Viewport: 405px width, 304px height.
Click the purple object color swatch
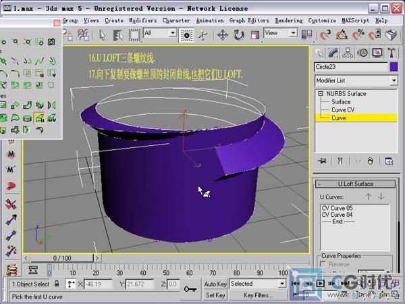point(394,67)
